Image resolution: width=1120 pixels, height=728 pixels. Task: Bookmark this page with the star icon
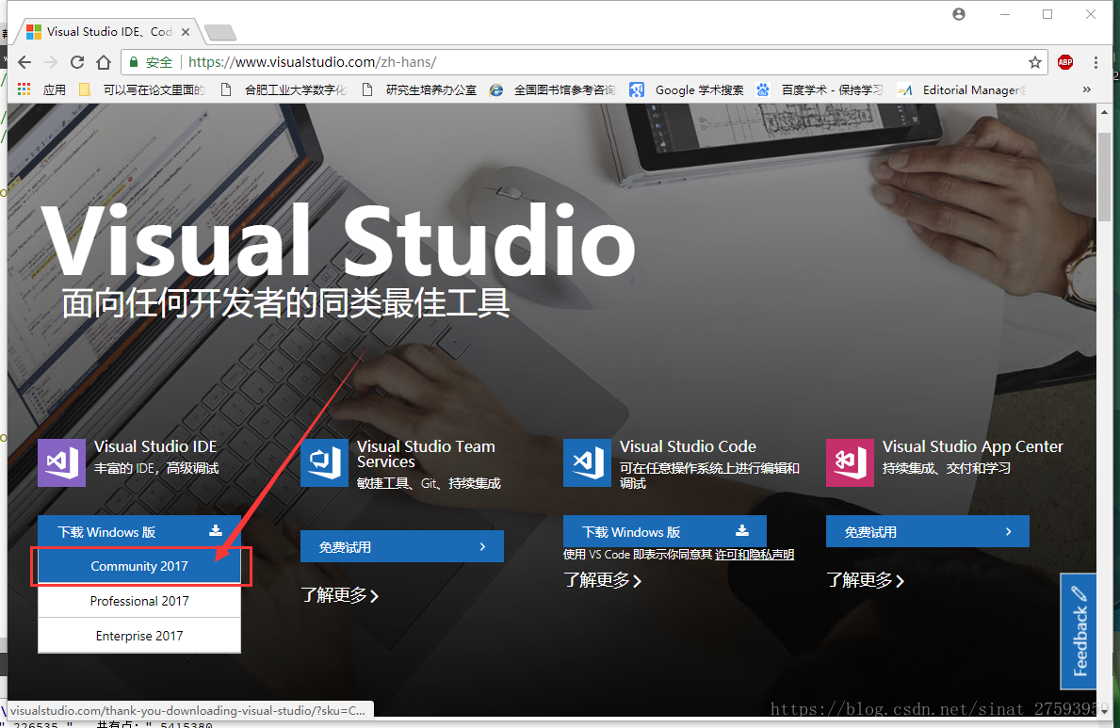click(x=1035, y=62)
